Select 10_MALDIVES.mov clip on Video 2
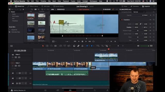This screenshot has width=165, height=92. pyautogui.click(x=106, y=57)
